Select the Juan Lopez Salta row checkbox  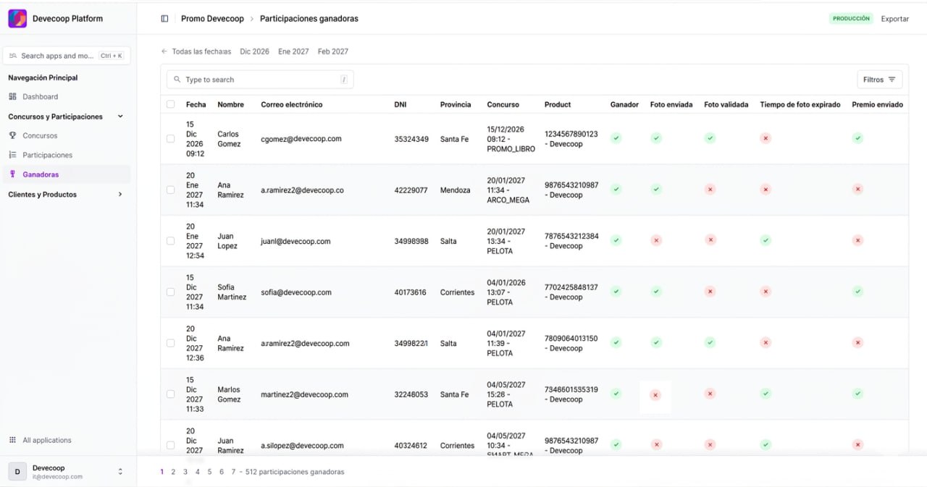pos(171,241)
